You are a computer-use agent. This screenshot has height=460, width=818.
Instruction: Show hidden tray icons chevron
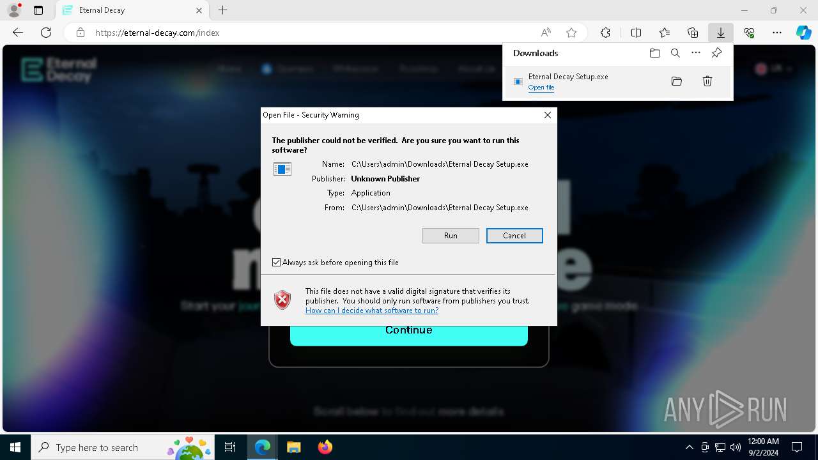coord(690,447)
